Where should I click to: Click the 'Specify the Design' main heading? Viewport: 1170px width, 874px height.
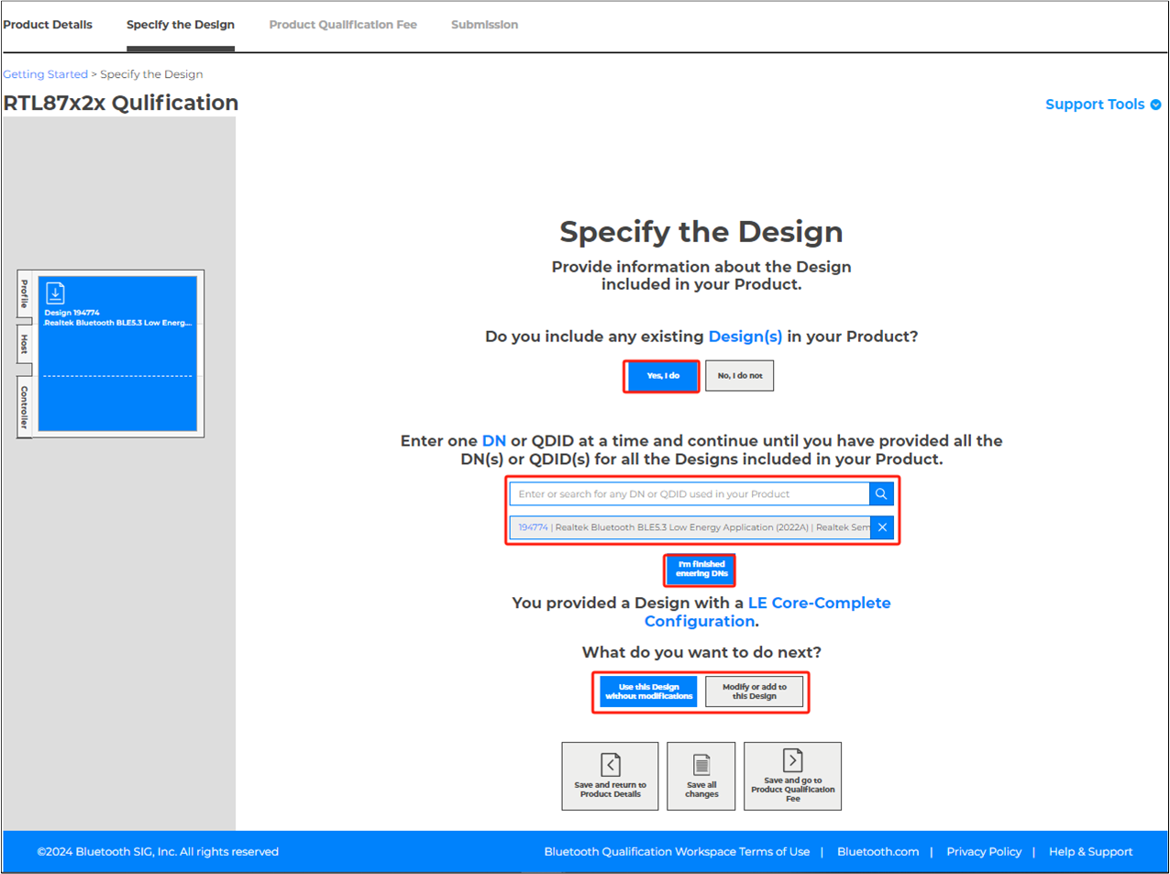tap(701, 232)
